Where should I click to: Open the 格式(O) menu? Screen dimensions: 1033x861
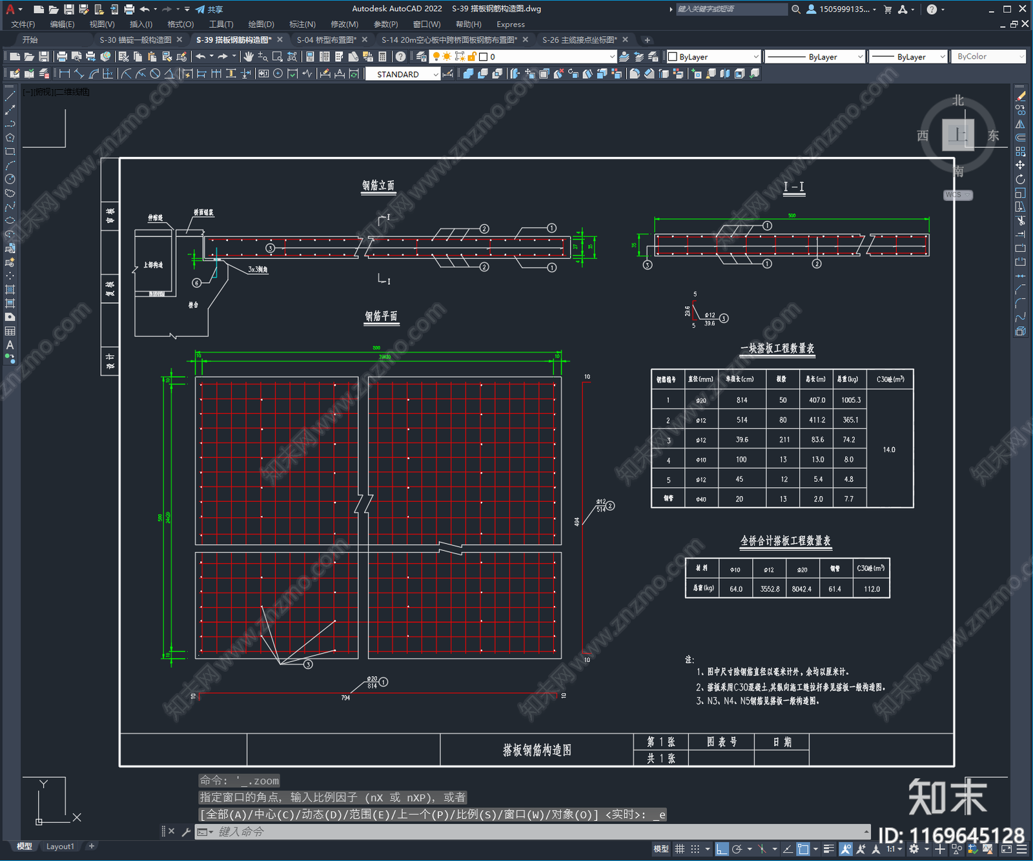tap(180, 25)
